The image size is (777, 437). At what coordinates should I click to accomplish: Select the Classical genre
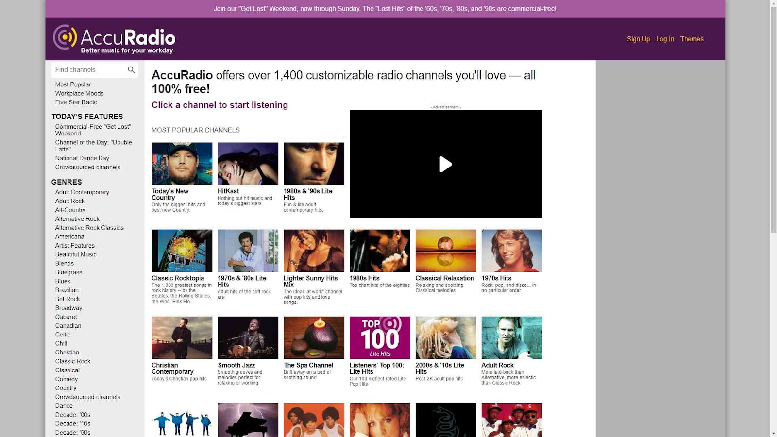pos(67,370)
